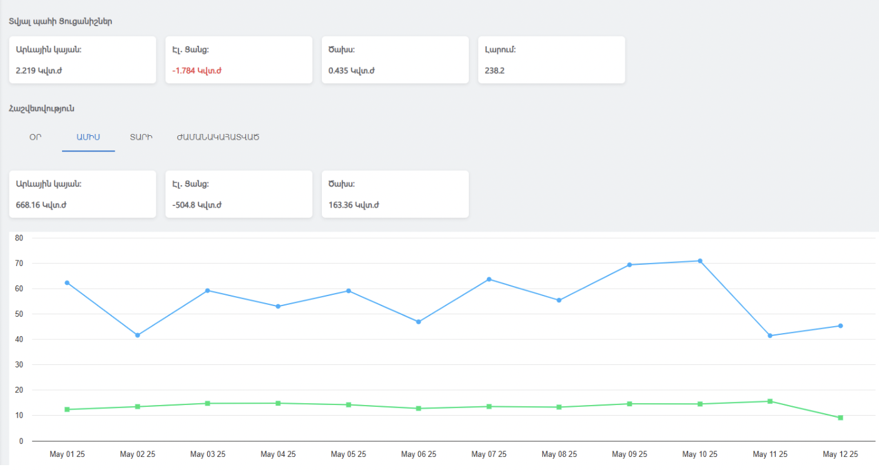Select the Լարում card showing 238.2
The image size is (879, 472).
552,59
